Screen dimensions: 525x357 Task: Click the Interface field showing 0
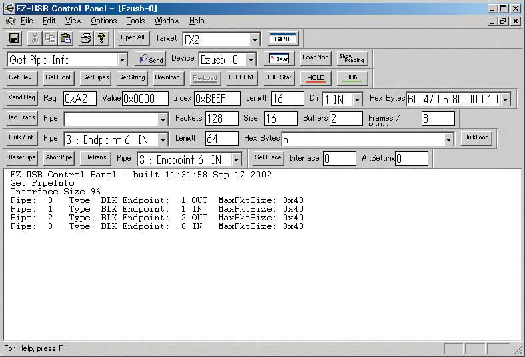[x=340, y=159]
